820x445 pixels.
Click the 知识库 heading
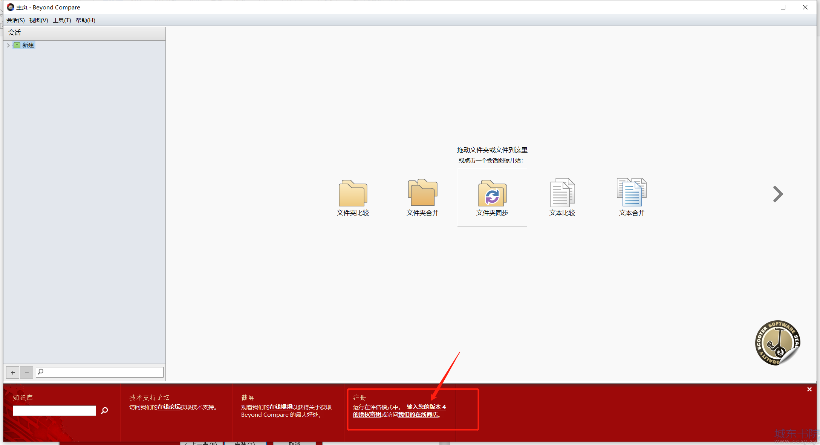click(23, 398)
